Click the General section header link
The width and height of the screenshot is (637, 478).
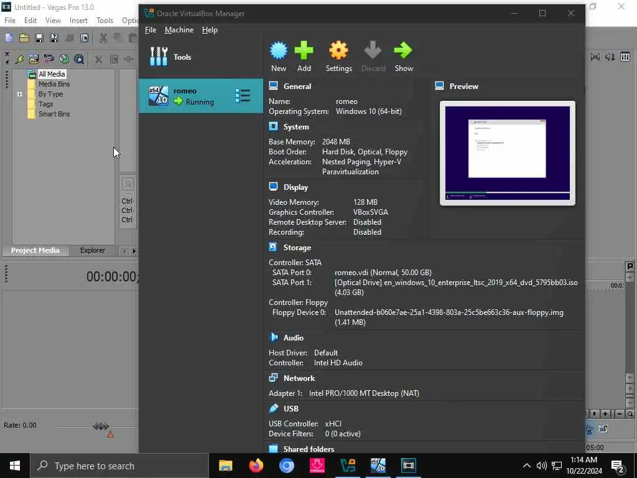[x=297, y=86]
